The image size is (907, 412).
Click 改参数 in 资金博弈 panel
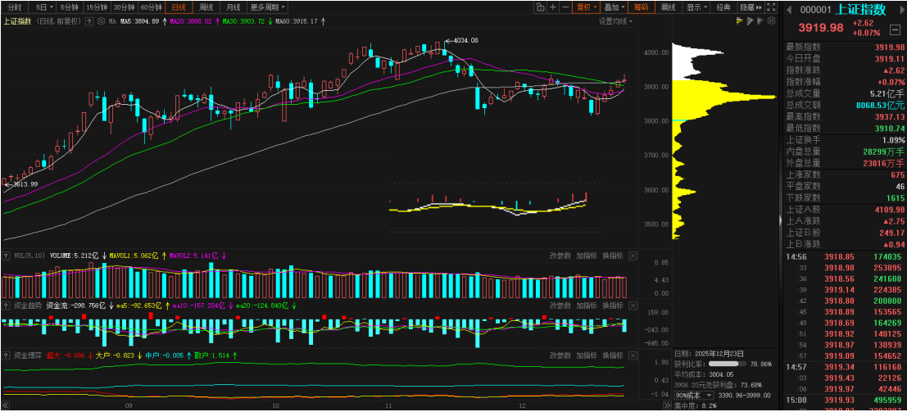tap(560, 355)
